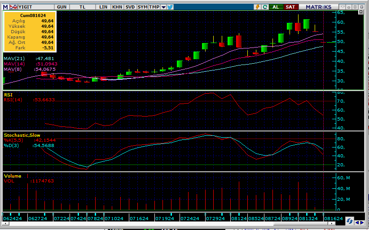Toggle the KHN button in toolbar
The image size is (369, 230).
click(117, 7)
